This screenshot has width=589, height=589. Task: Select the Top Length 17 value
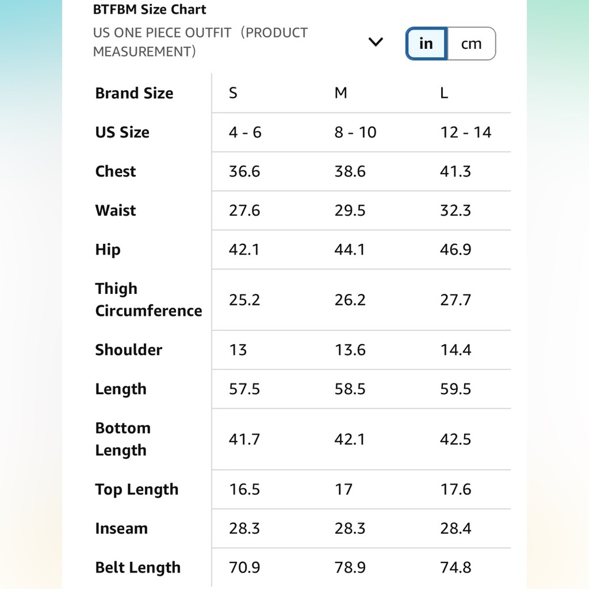(x=343, y=489)
